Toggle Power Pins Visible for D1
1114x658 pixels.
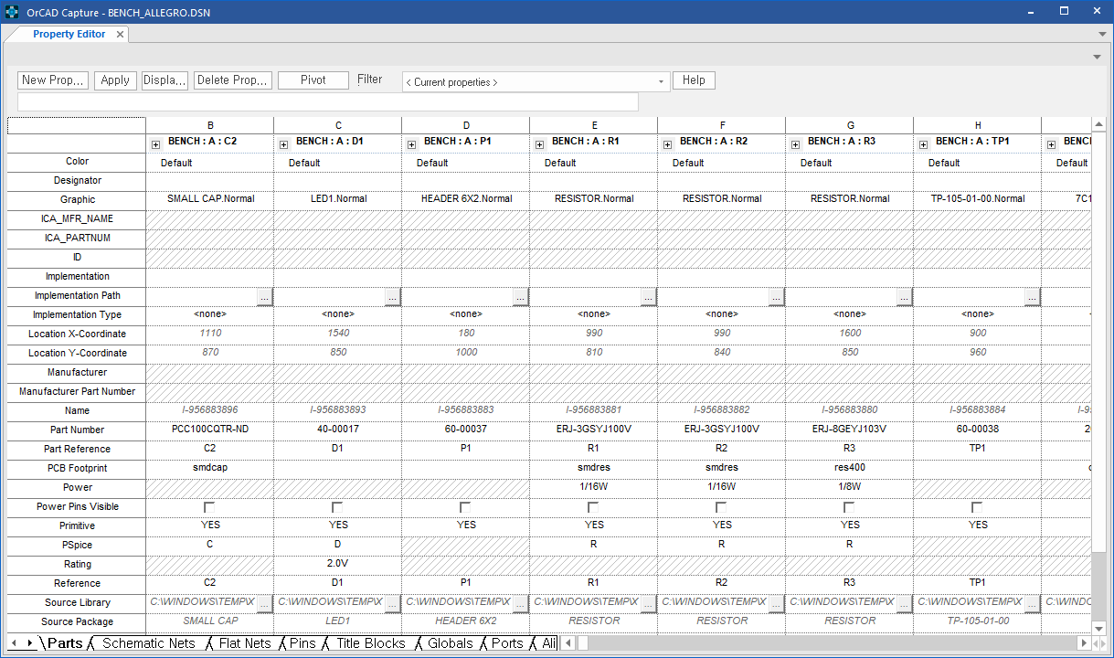[x=337, y=507]
